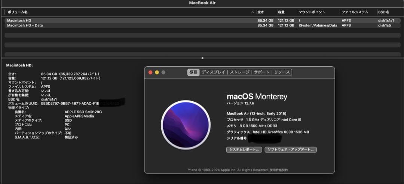Click the AppleAPFSMedia media name value

79,116
